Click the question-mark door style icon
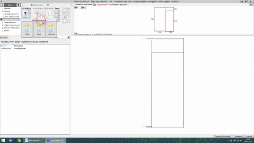 (25, 14)
